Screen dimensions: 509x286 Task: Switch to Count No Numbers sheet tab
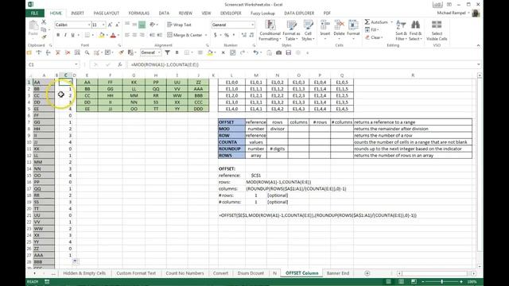tap(185, 273)
